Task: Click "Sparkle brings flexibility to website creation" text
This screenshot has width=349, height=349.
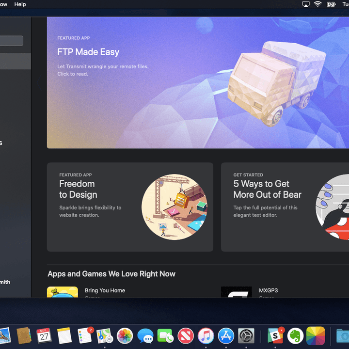Action: (x=90, y=211)
